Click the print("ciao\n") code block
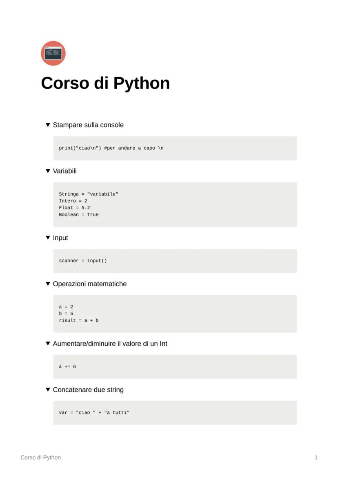Screen dimensions: 338x479 tap(175, 148)
